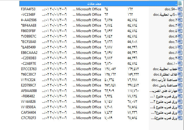Click the Word icon of خطاب الحقيبة.doc
Screen dimensions: 184x130
tap(180, 69)
